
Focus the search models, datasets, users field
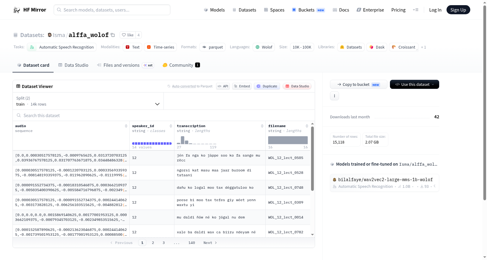(x=112, y=10)
